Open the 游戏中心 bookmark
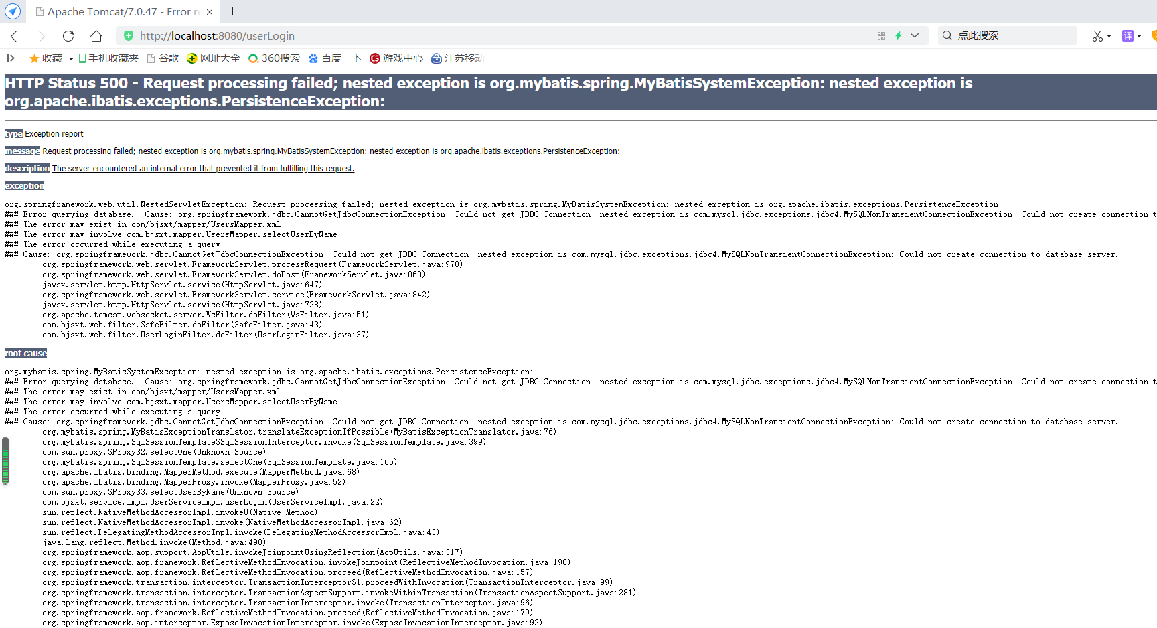 396,58
